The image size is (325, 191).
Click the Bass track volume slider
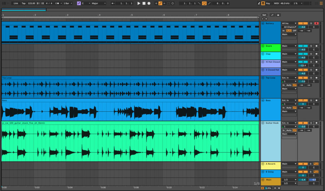pos(303,104)
